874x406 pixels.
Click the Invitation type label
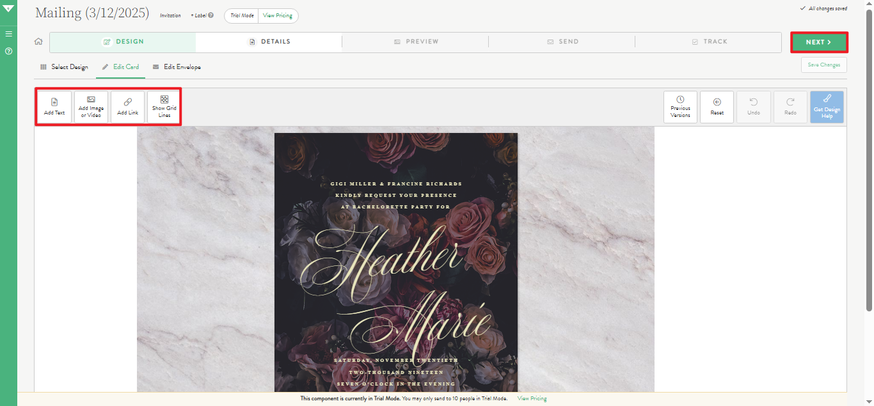(170, 15)
